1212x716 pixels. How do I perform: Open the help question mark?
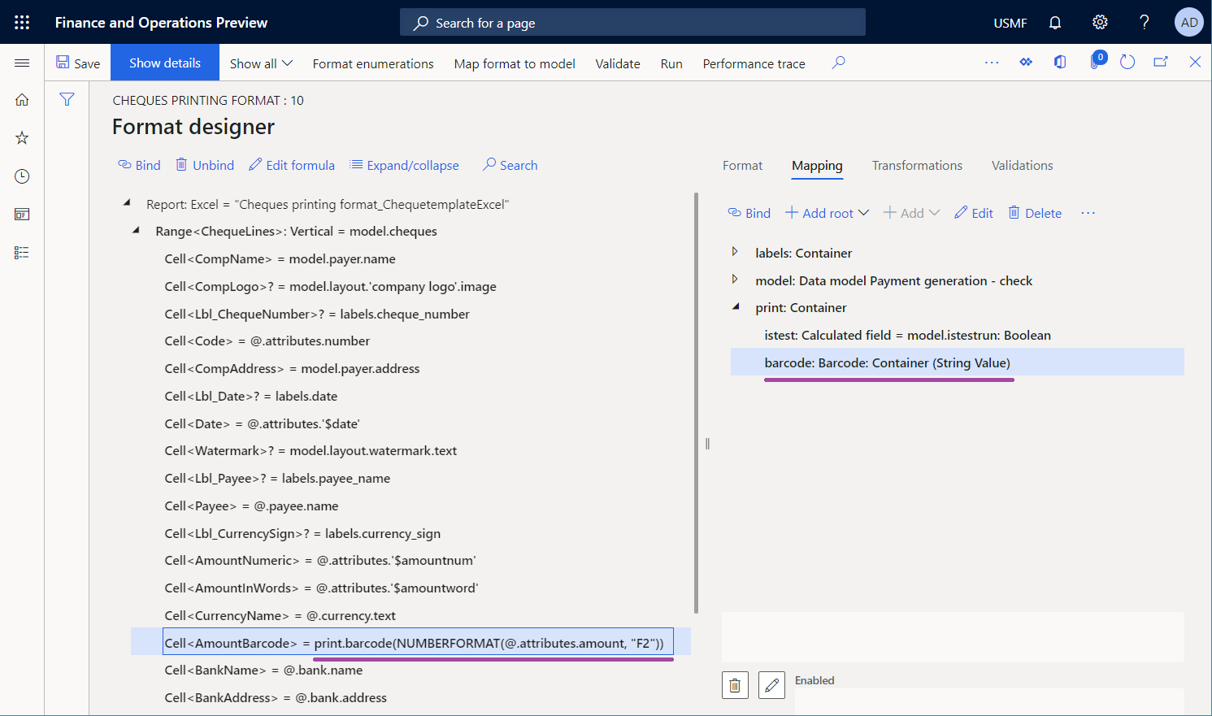(x=1145, y=23)
